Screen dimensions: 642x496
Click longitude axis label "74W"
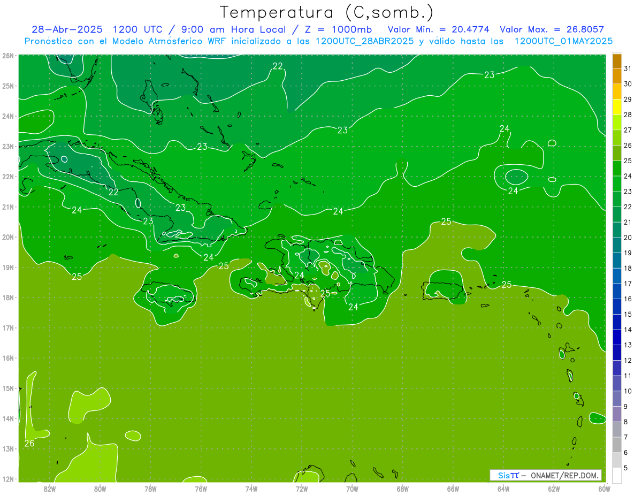coord(251,488)
